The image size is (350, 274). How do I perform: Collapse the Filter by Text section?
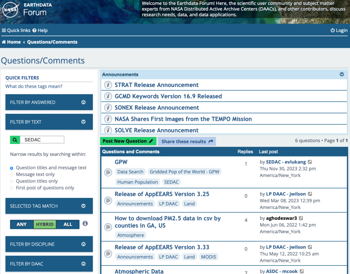[49, 122]
